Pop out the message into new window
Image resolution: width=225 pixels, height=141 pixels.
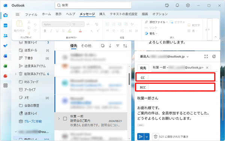click(x=214, y=57)
